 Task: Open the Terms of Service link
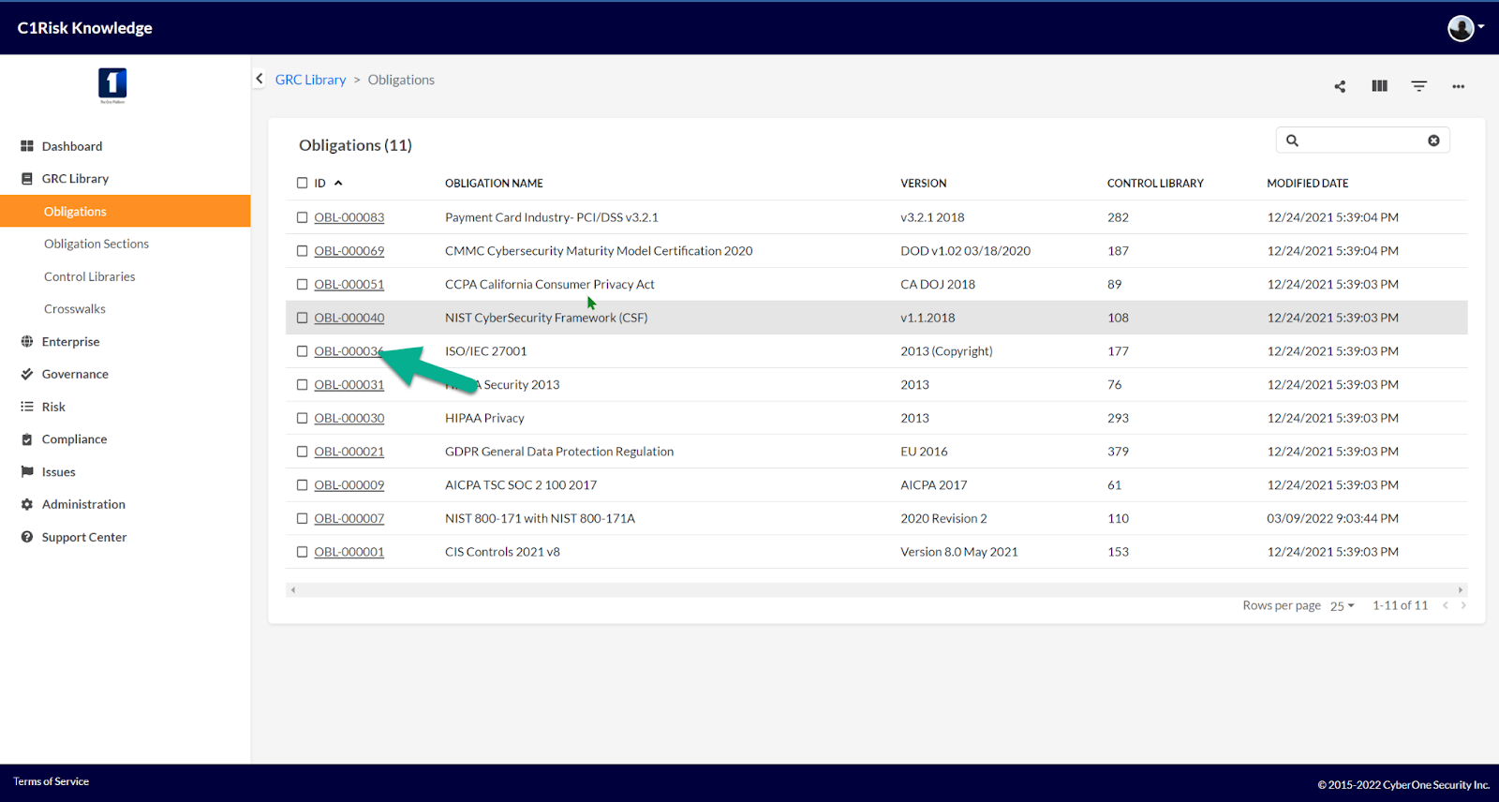coord(51,781)
